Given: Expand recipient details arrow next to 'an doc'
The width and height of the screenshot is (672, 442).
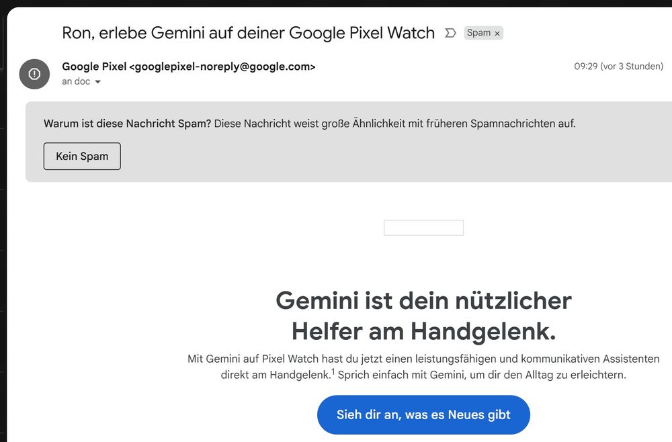Looking at the screenshot, I should 97,82.
